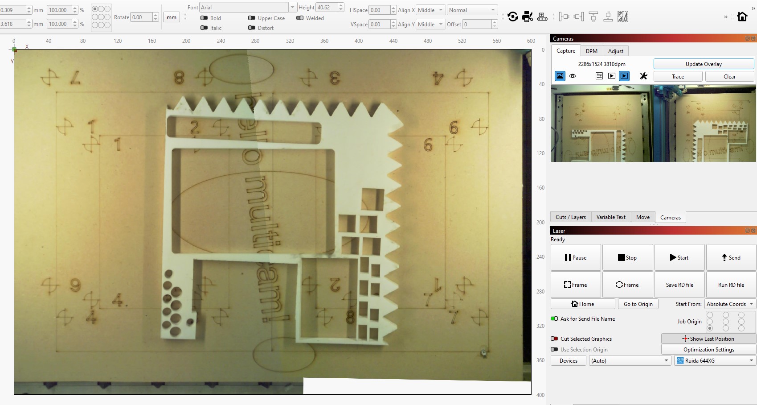Switch to the DPM tab

click(592, 51)
